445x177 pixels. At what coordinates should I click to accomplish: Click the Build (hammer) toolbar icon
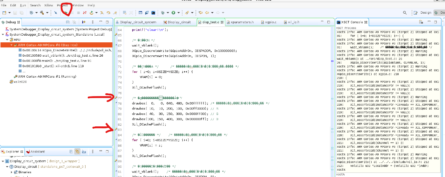pyautogui.click(x=42, y=13)
